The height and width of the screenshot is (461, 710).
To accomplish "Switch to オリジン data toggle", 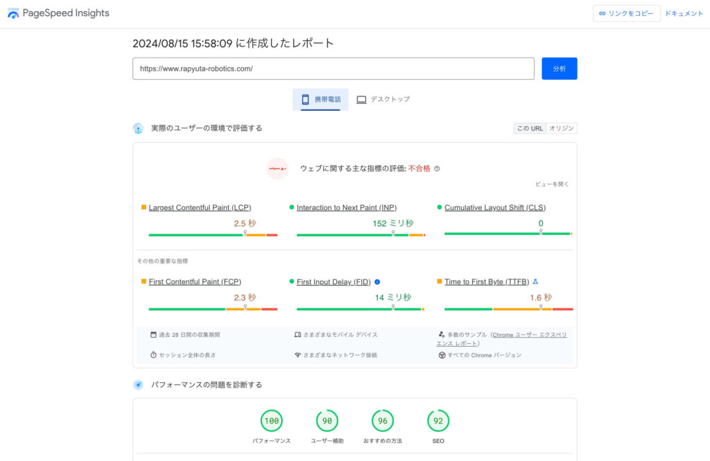I will tap(562, 128).
